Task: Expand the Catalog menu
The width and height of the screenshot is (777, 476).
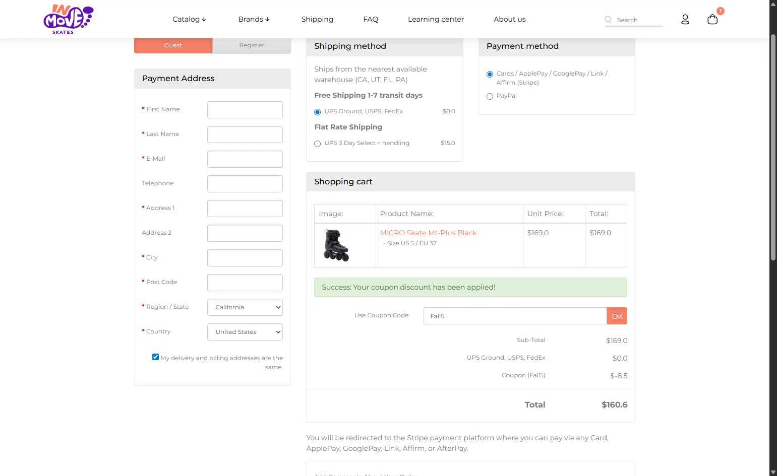Action: click(x=189, y=19)
